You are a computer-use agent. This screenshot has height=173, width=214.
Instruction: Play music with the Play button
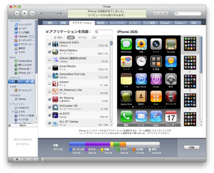25,13
